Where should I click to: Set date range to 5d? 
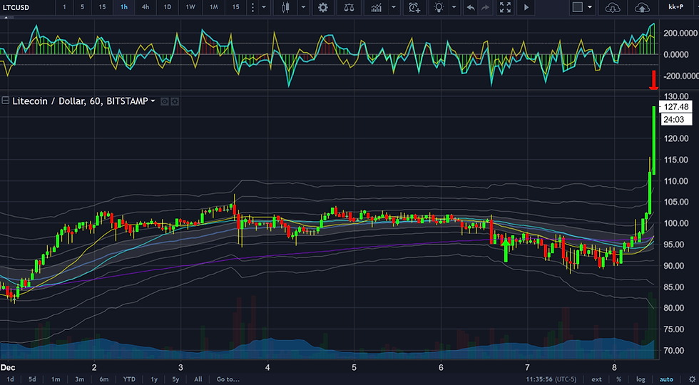click(32, 379)
